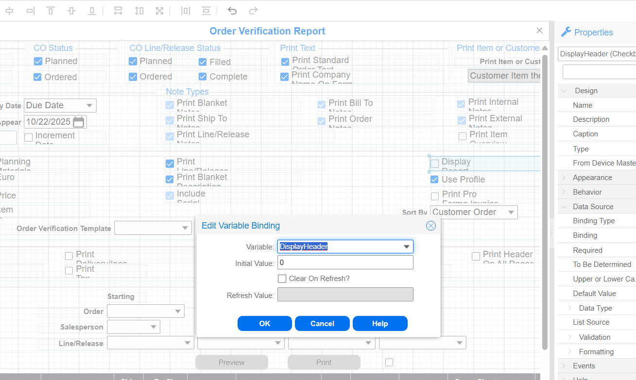The image size is (636, 380).
Task: Click the align bottom edges icon
Action: [92, 11]
